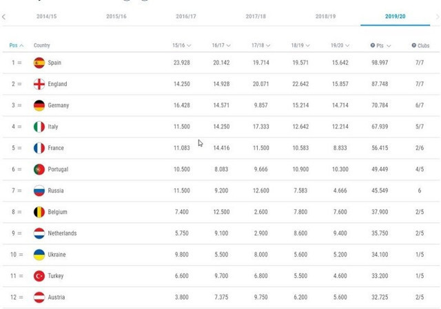Open the Netherlands country link
The image size is (441, 309).
pyautogui.click(x=62, y=233)
